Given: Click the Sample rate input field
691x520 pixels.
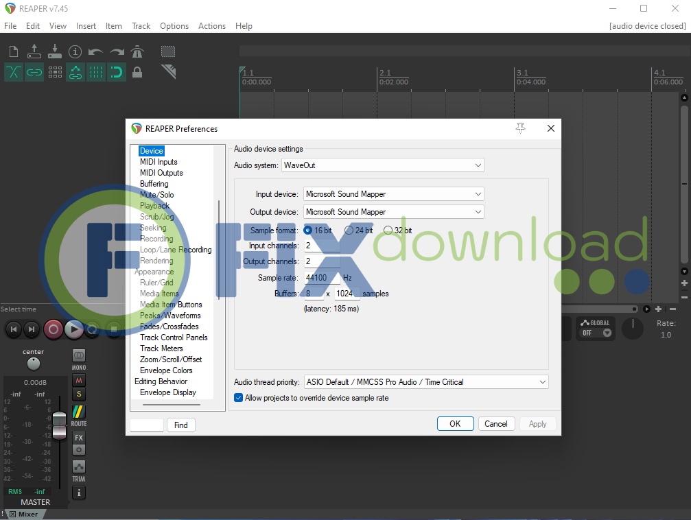Looking at the screenshot, I should pyautogui.click(x=322, y=278).
